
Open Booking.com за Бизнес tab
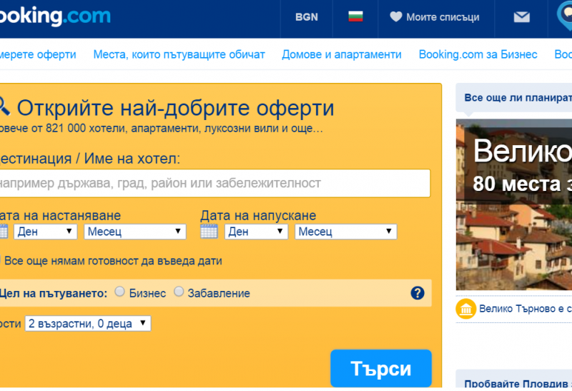tap(478, 54)
